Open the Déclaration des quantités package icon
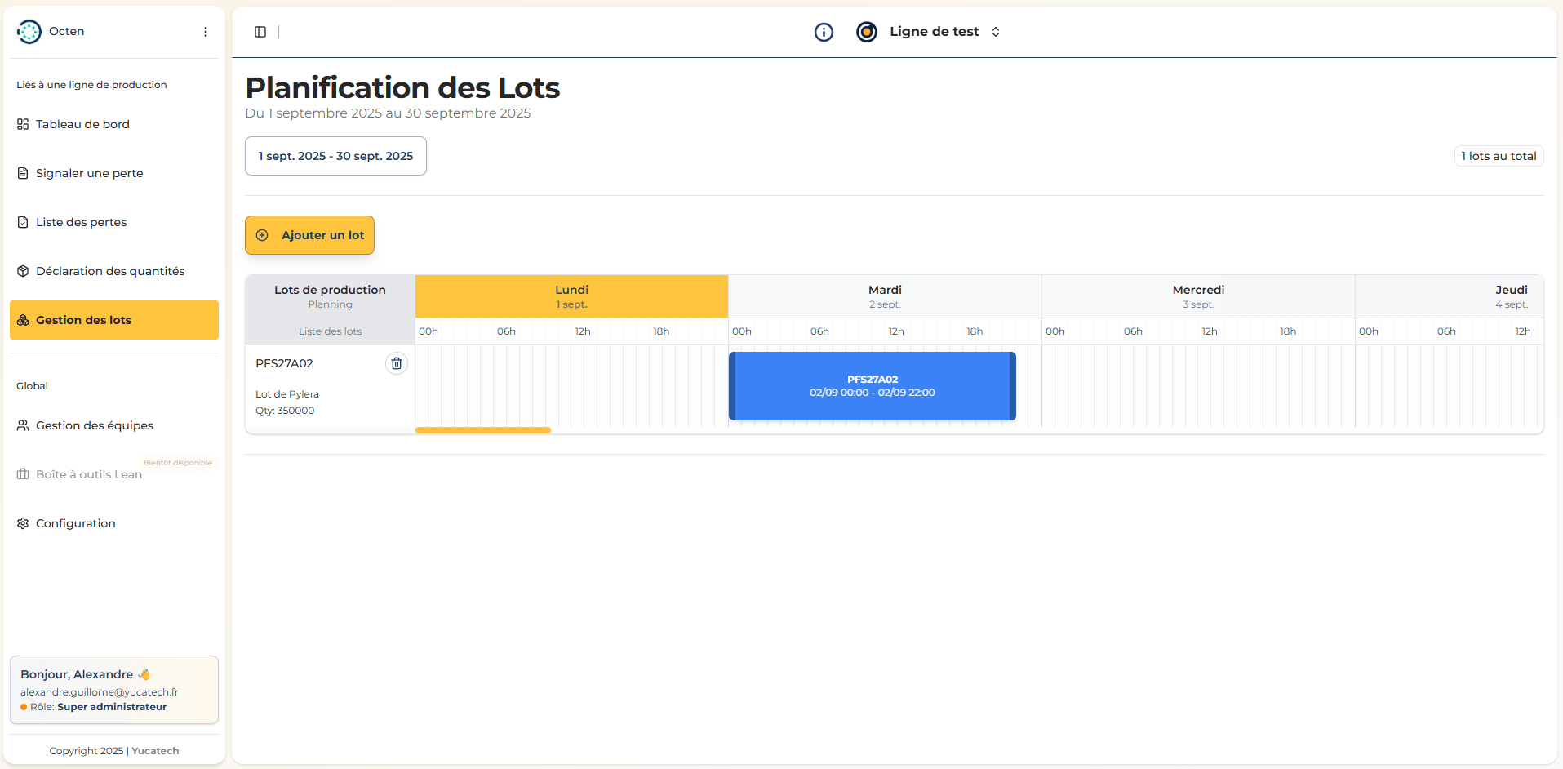1563x769 pixels. (x=22, y=271)
